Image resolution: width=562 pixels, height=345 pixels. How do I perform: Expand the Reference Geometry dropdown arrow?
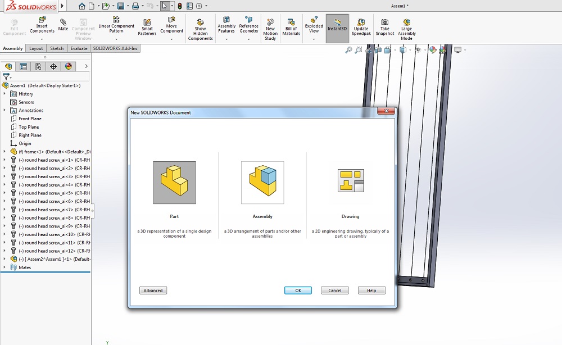pos(249,39)
